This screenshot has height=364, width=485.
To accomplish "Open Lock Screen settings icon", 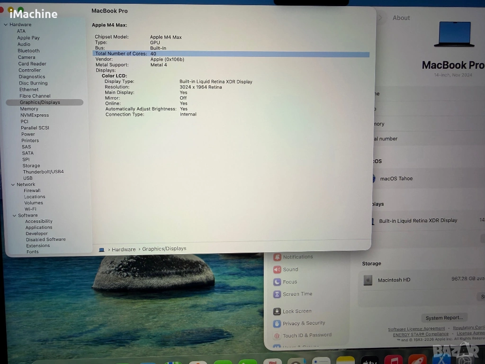I will click(x=277, y=311).
